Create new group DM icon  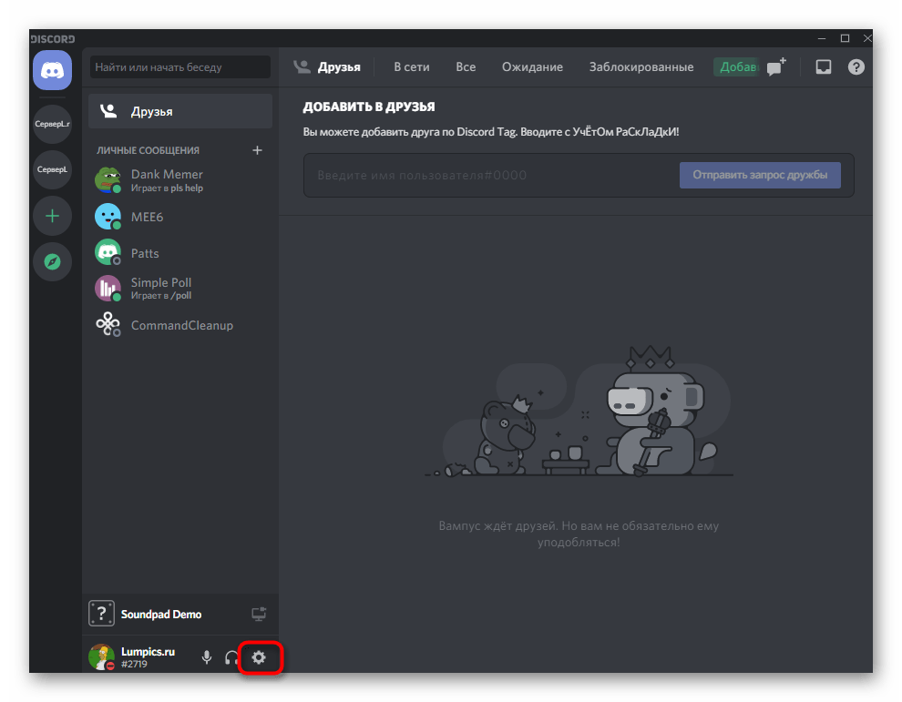click(x=776, y=66)
